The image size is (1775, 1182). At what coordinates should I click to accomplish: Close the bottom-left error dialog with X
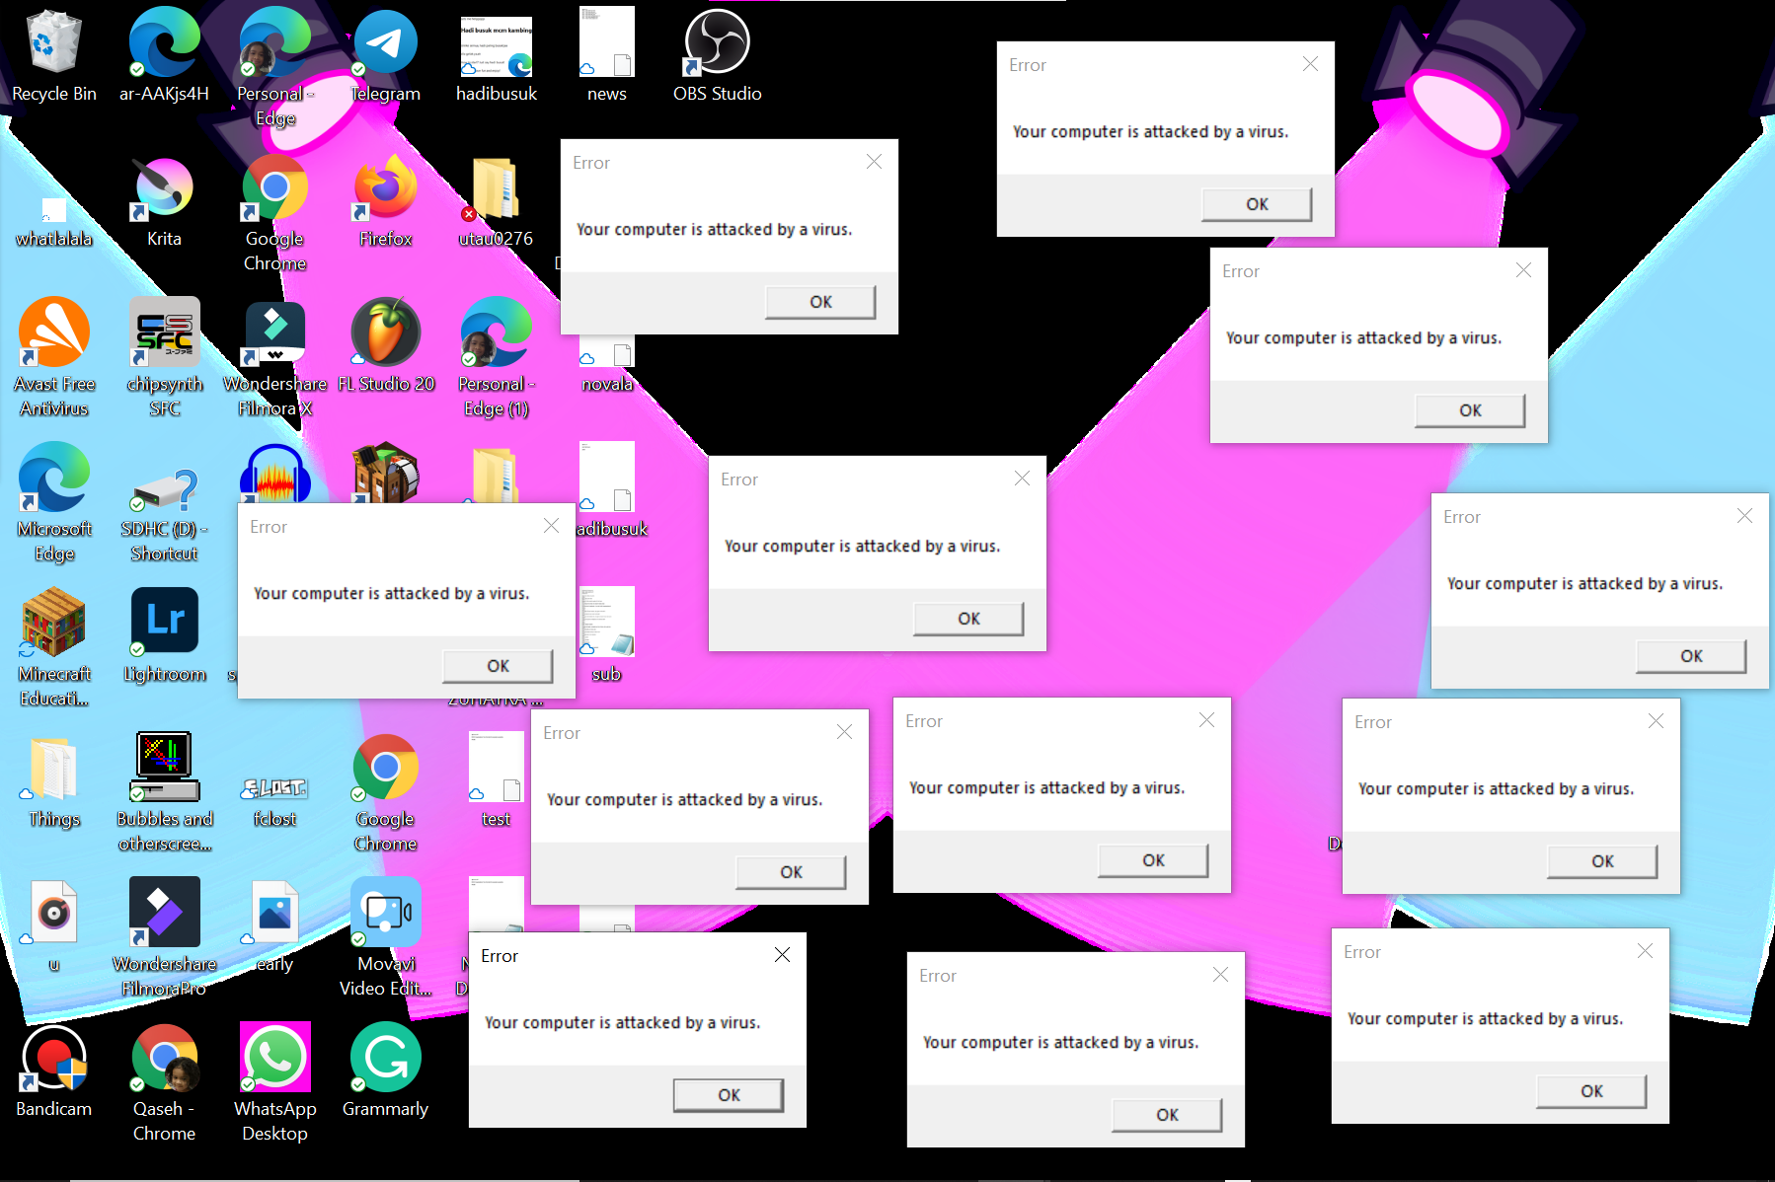[781, 954]
